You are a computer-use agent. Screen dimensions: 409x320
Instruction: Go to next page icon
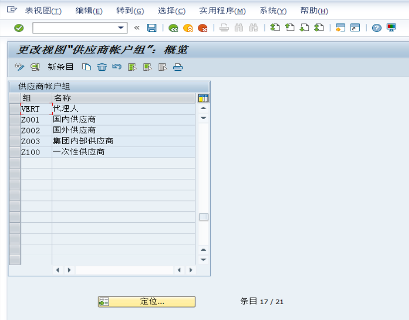point(304,28)
